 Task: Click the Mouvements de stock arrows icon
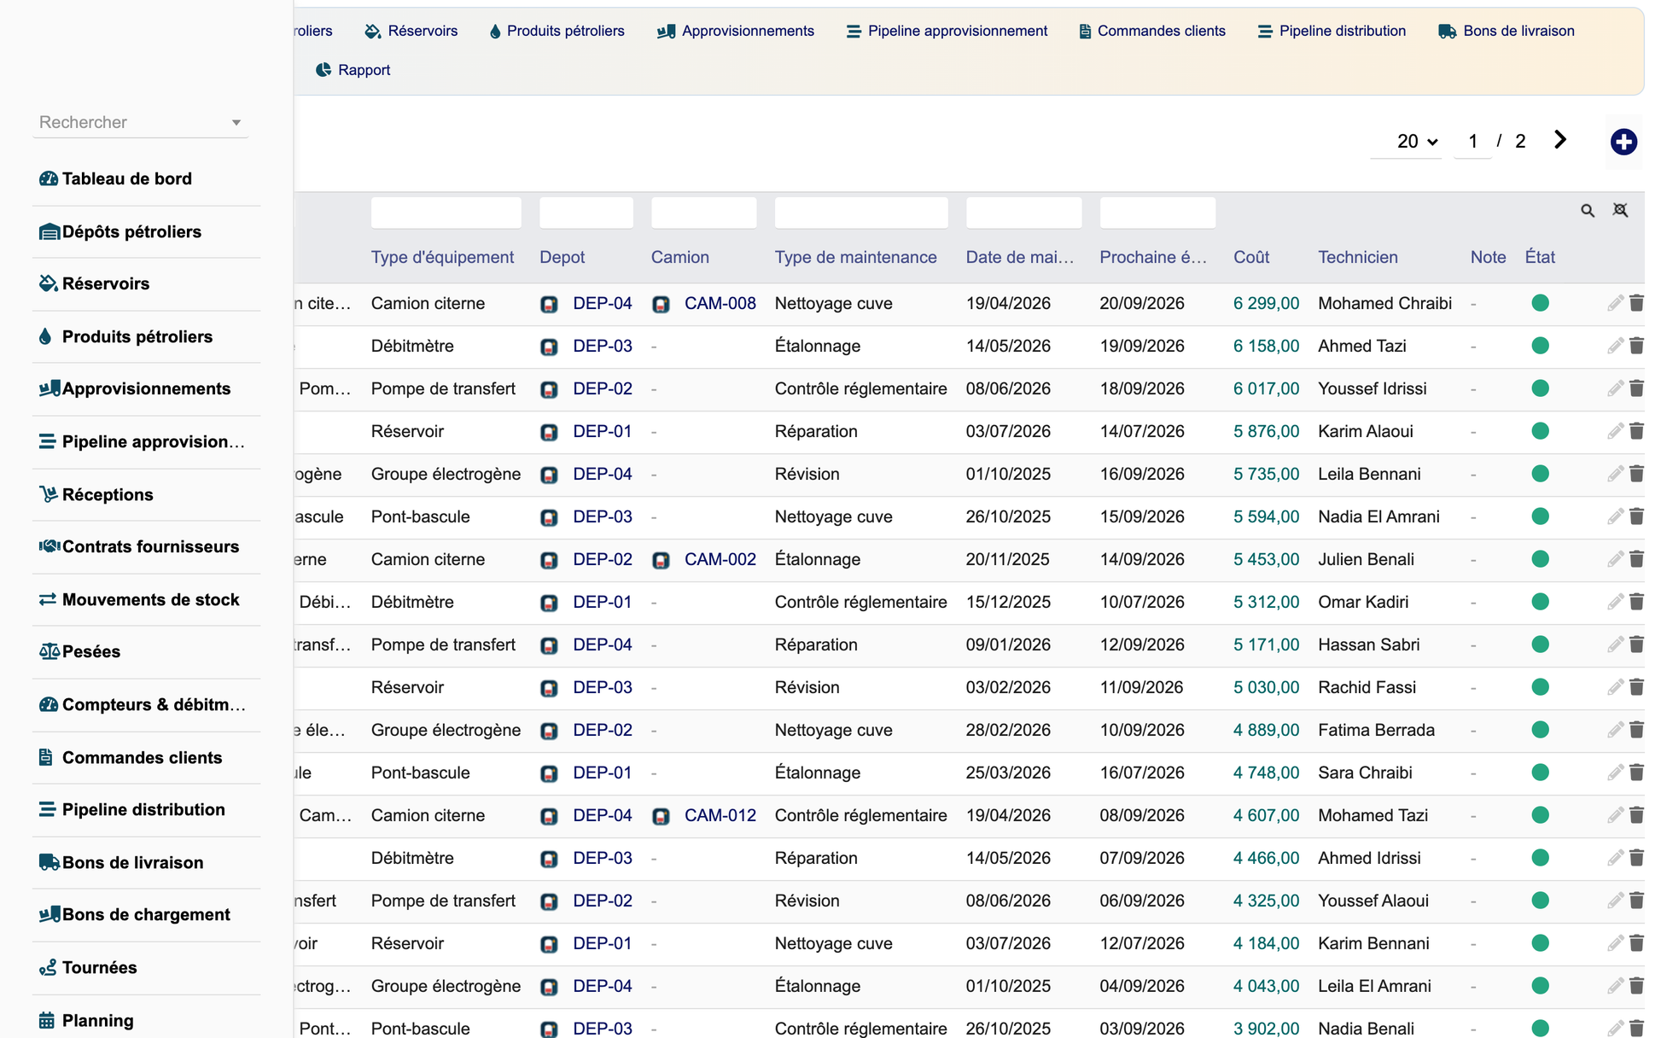pyautogui.click(x=48, y=599)
